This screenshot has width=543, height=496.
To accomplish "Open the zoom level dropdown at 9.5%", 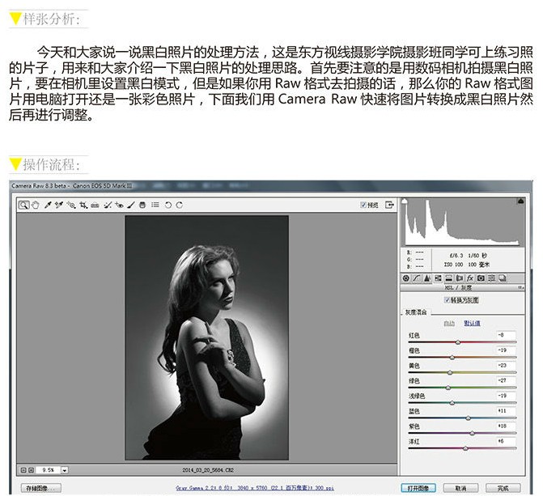I will click(65, 470).
